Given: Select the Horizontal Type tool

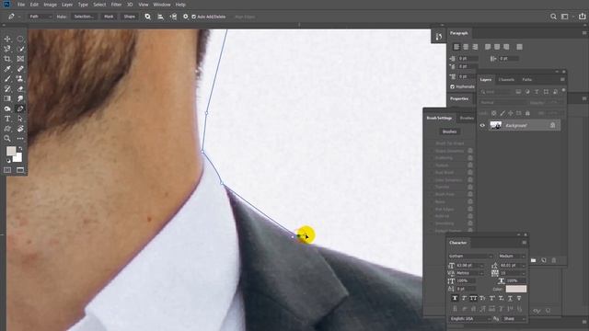Looking at the screenshot, I should coord(7,119).
